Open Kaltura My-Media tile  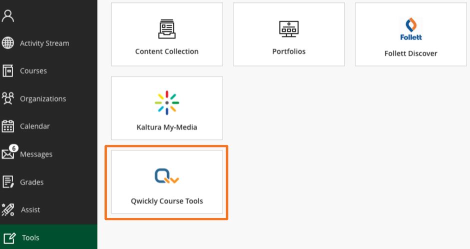click(167, 108)
